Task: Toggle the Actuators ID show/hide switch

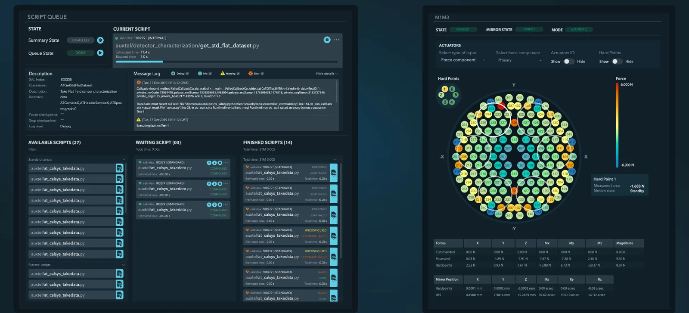Action: coord(568,62)
